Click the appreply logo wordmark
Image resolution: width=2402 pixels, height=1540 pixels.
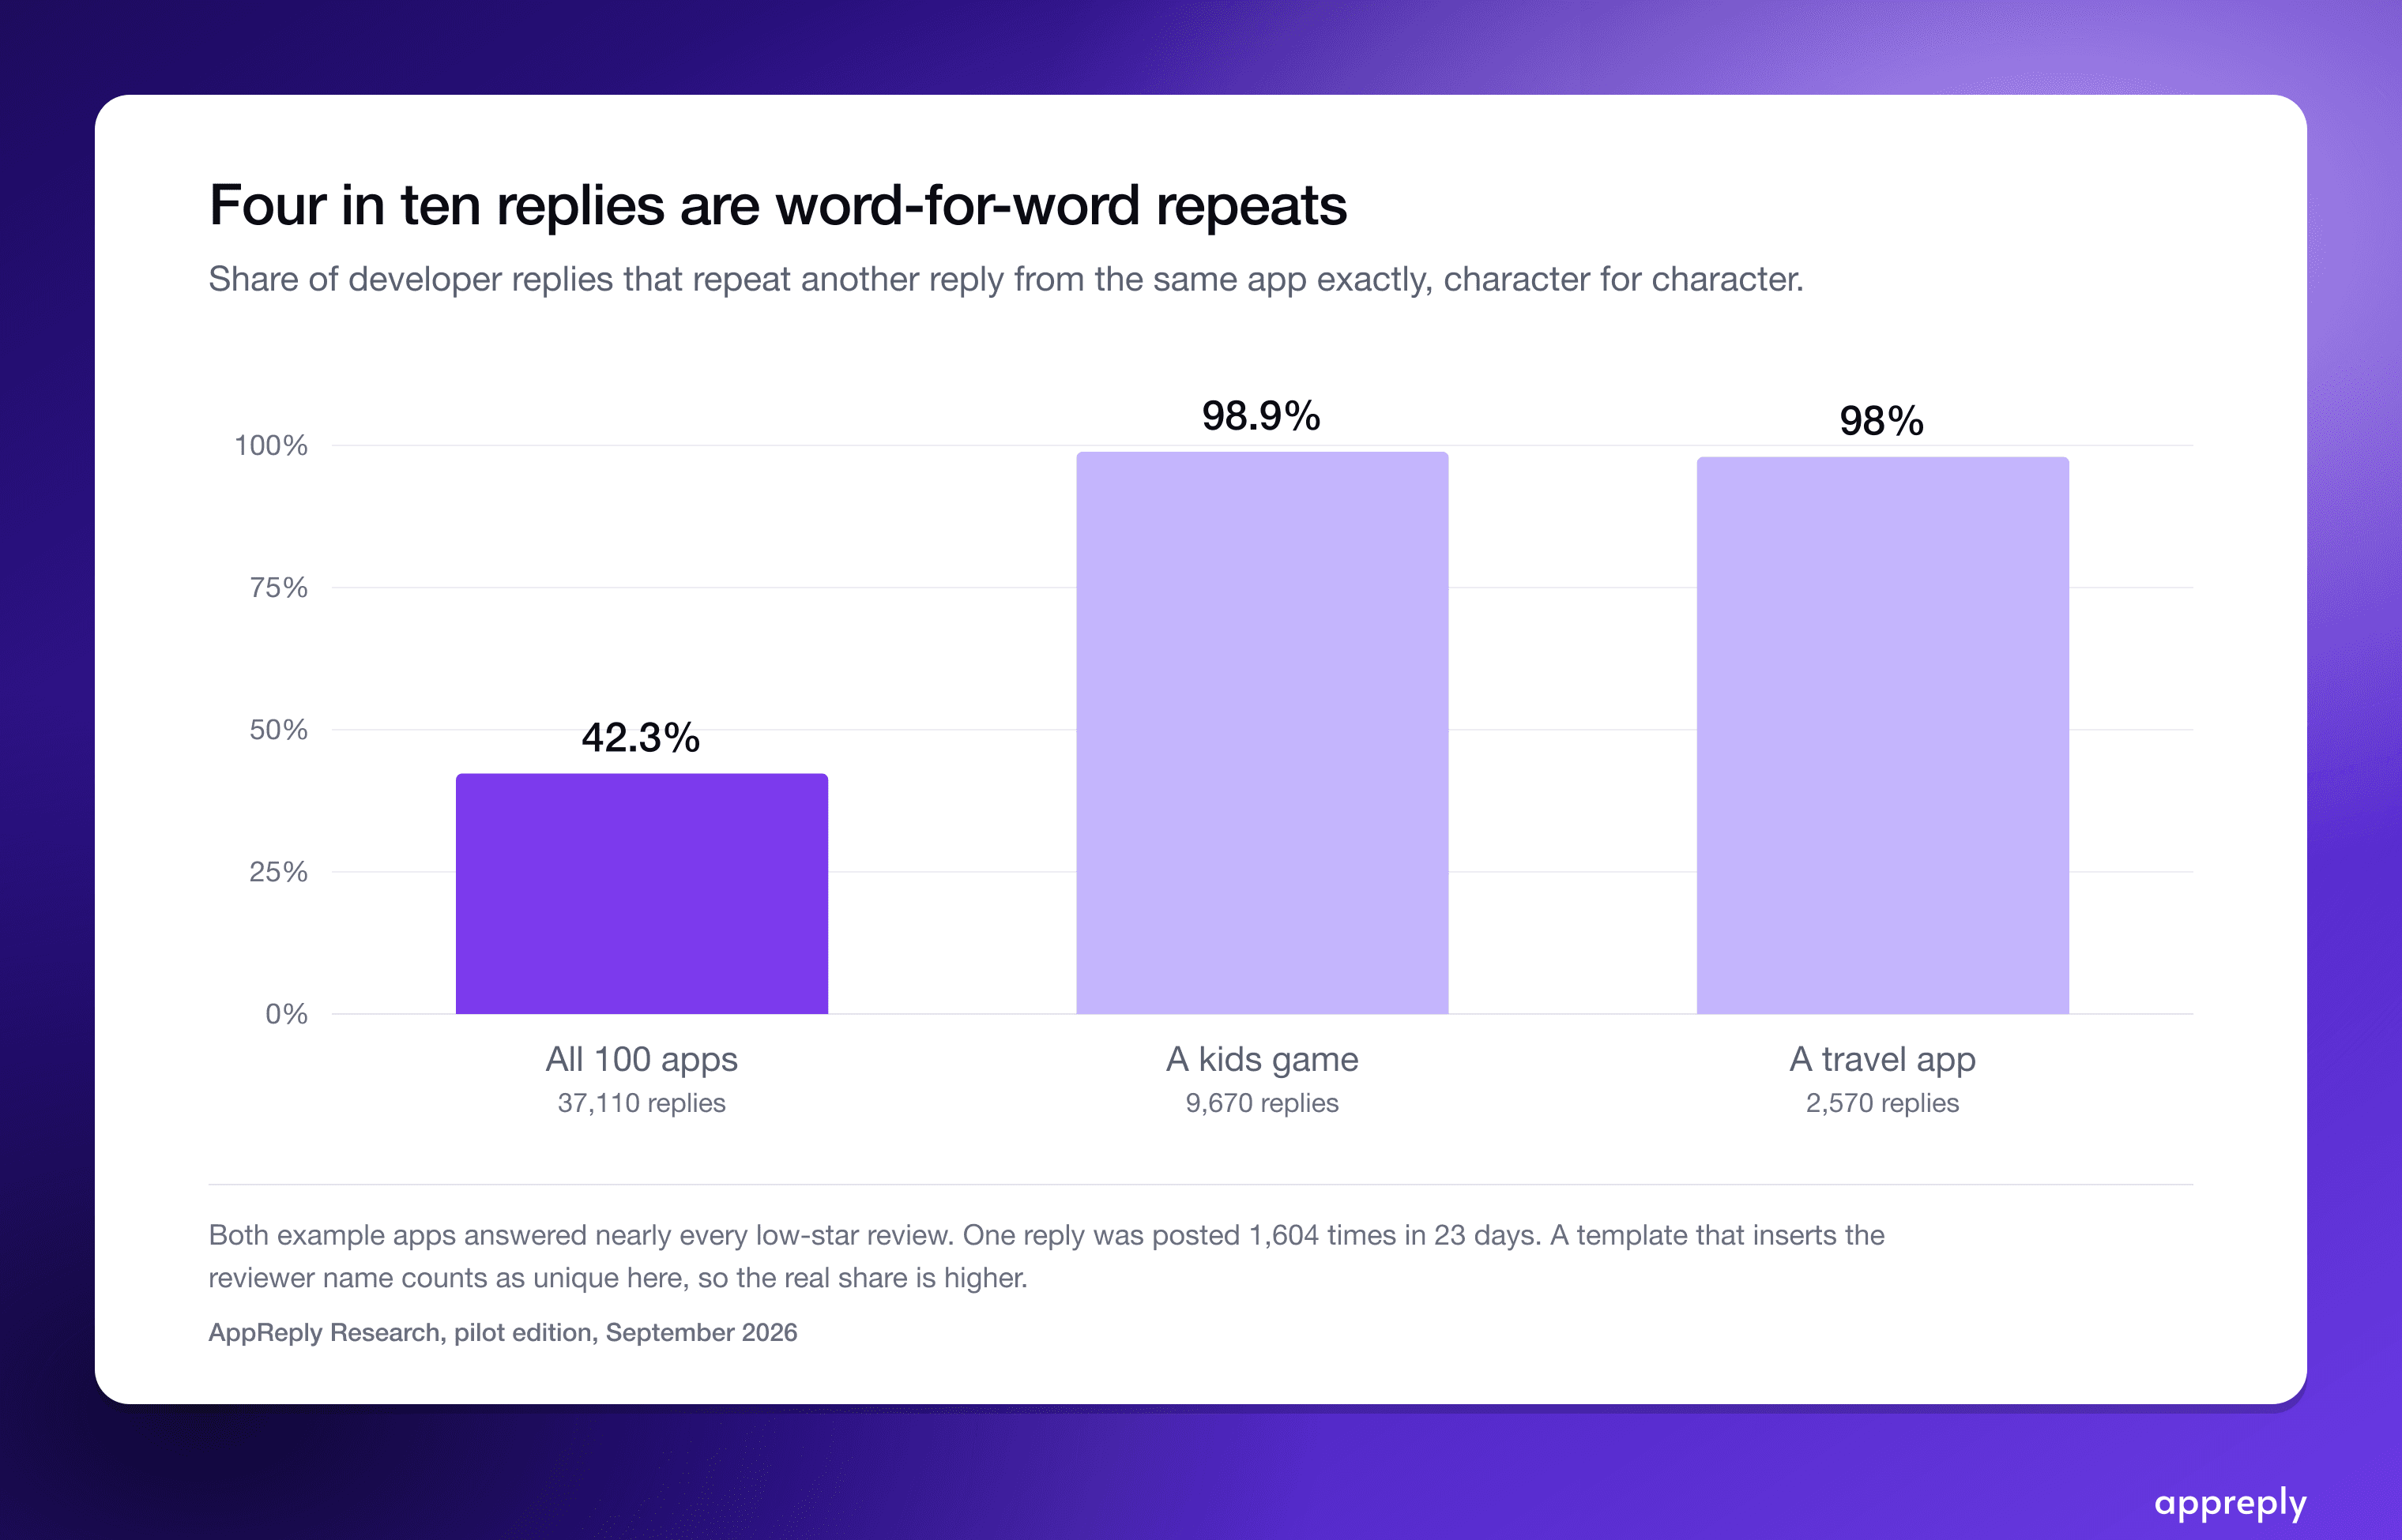(2230, 1504)
